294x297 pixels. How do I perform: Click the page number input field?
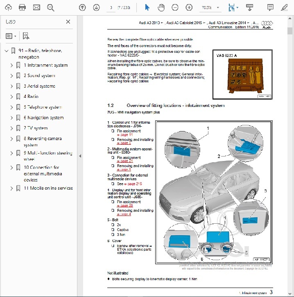(111, 8)
